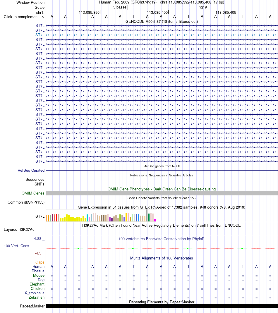
Task: Click the 'hg19' text beside the scale bar
Action: 203,7
